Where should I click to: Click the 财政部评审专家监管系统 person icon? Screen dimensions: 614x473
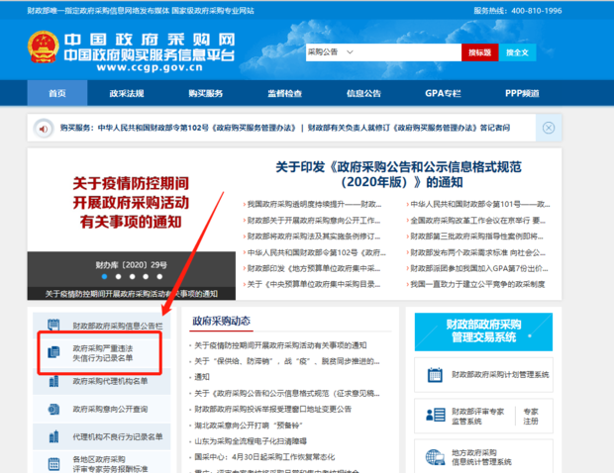pos(436,415)
